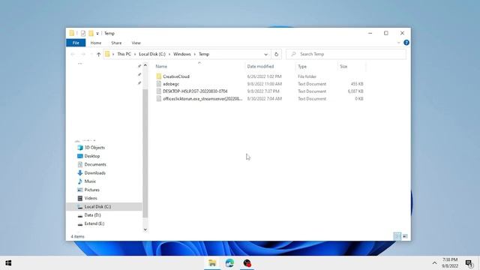Click the navigation pane scroll up arrow

click(x=145, y=65)
